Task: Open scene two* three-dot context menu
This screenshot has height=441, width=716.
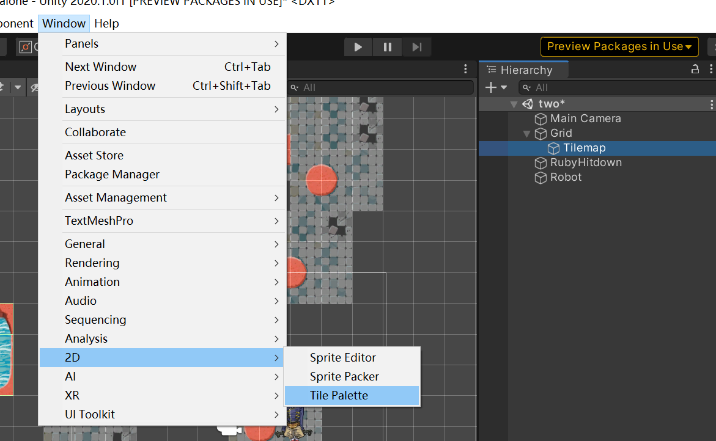Action: (x=712, y=104)
